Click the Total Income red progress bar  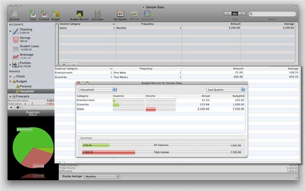coord(109,152)
